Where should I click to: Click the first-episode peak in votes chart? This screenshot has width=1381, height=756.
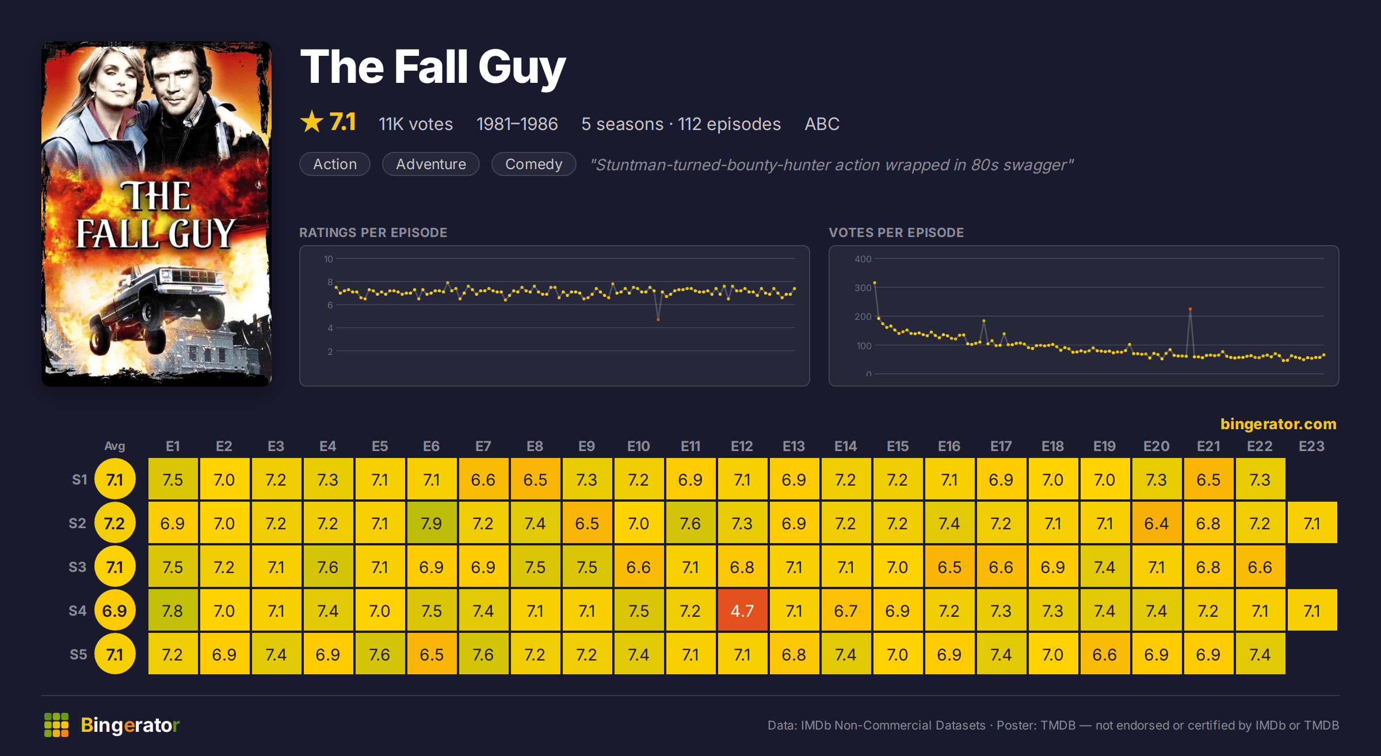pos(875,282)
